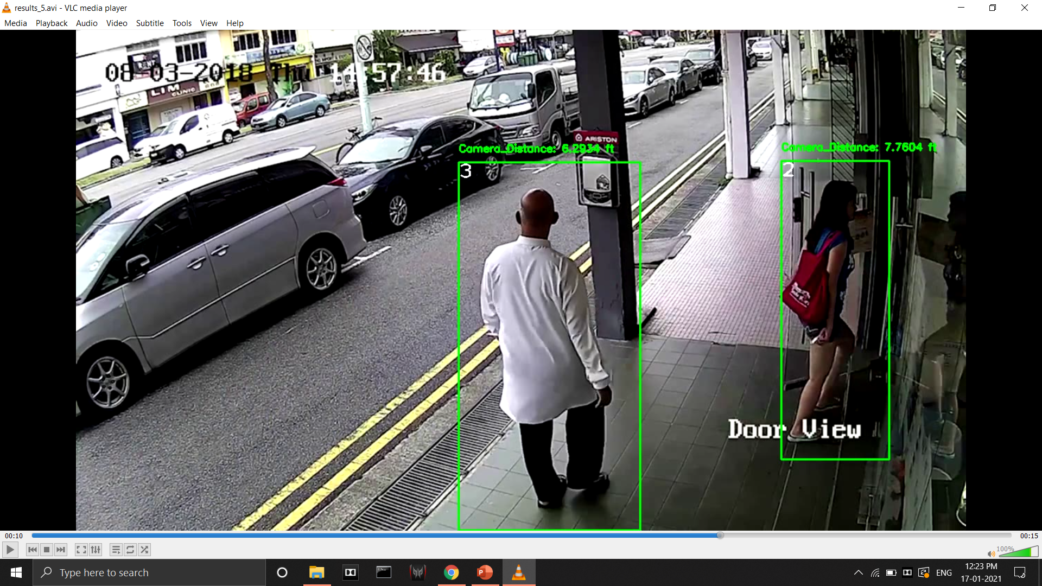
Task: Toggle fullscreen video mode
Action: [x=81, y=550]
